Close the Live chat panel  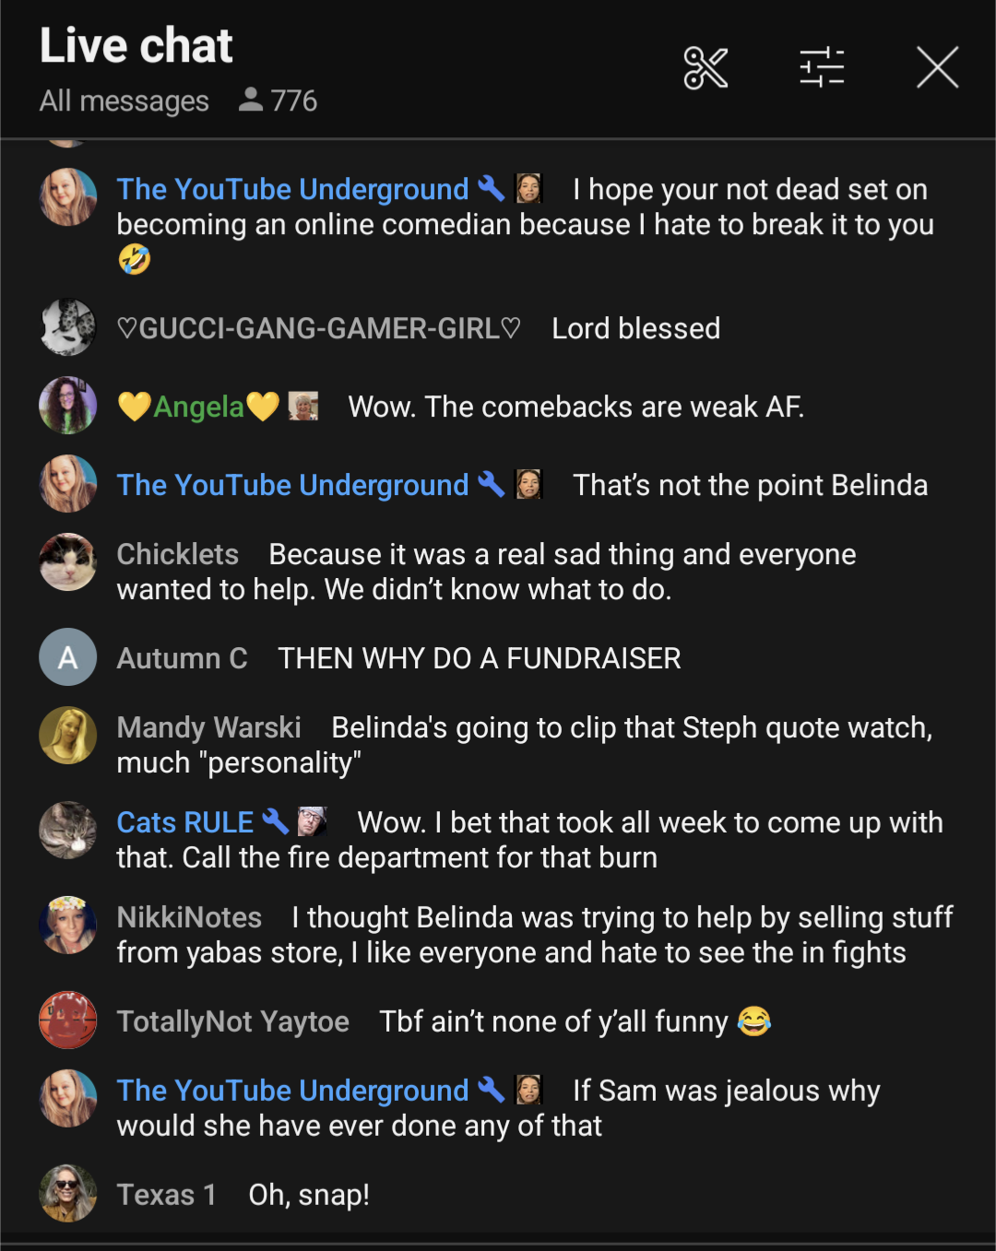[938, 67]
